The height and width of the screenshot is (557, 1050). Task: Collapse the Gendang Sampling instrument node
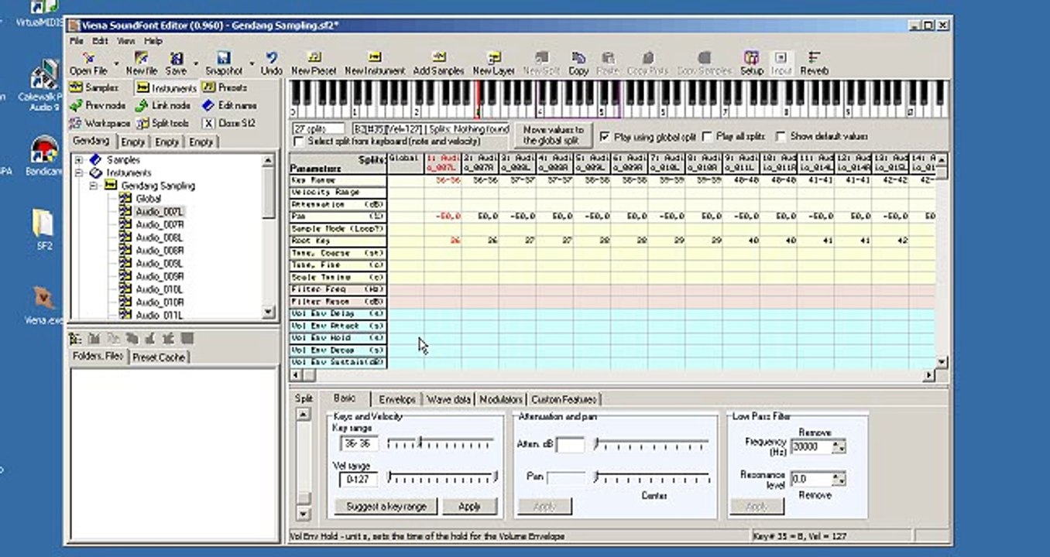(92, 186)
